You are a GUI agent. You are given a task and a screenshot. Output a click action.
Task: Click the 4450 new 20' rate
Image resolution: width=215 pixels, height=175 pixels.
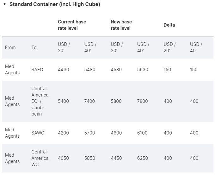tap(116, 158)
